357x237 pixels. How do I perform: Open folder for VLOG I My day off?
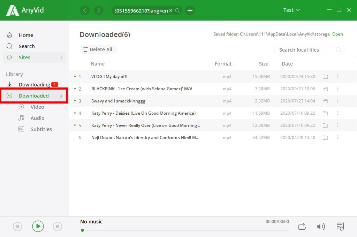point(325,77)
